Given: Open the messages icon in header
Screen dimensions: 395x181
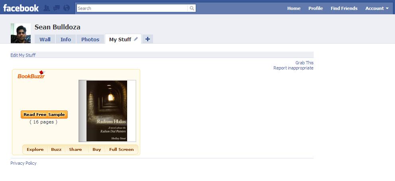Looking at the screenshot, I should [57, 8].
